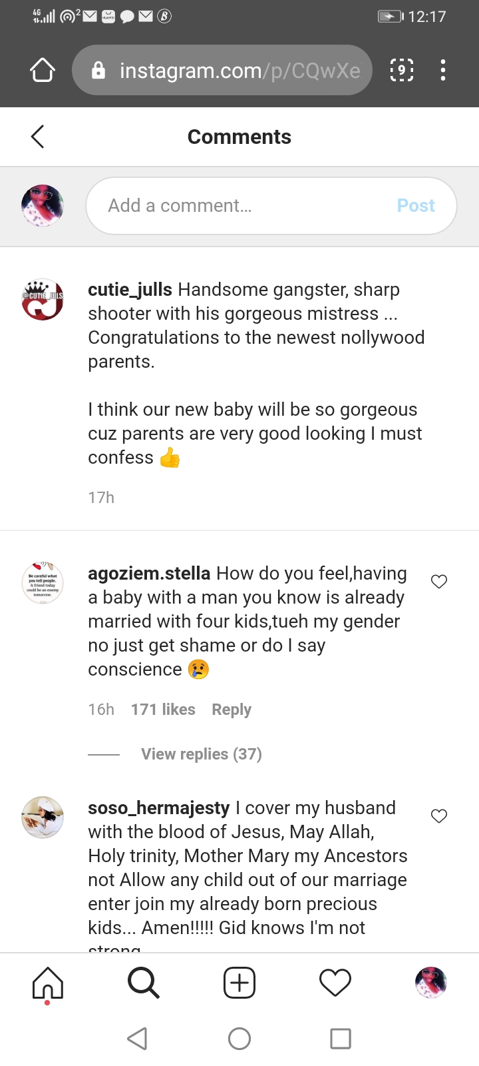View the 171 likes on the comment

coord(163,710)
